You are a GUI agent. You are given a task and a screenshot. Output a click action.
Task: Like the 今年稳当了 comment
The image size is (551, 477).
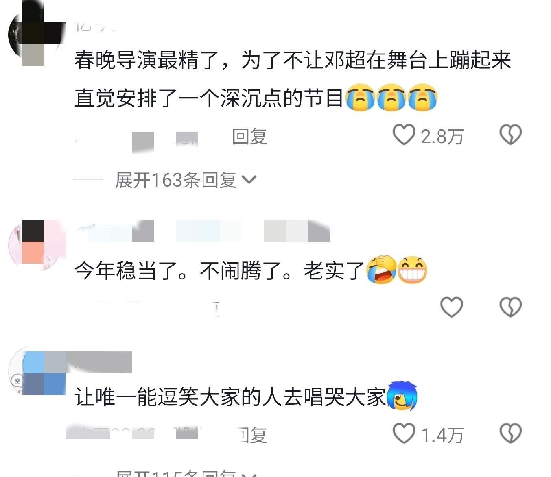pos(452,307)
